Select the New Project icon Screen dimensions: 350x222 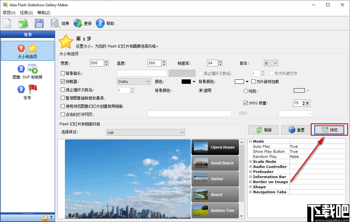click(7, 23)
